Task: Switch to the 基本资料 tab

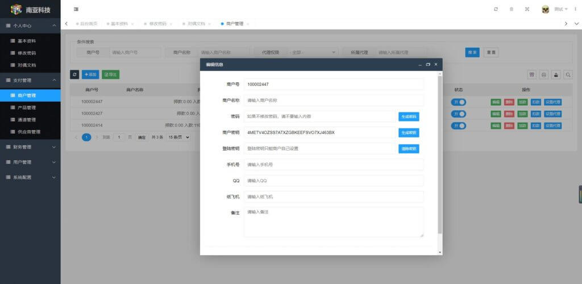Action: click(119, 24)
